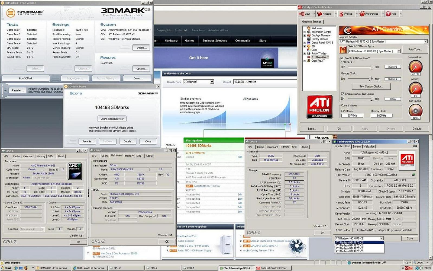Adjust the Memory Clock slider handle
The height and width of the screenshot is (271, 433).
pyautogui.click(x=370, y=79)
